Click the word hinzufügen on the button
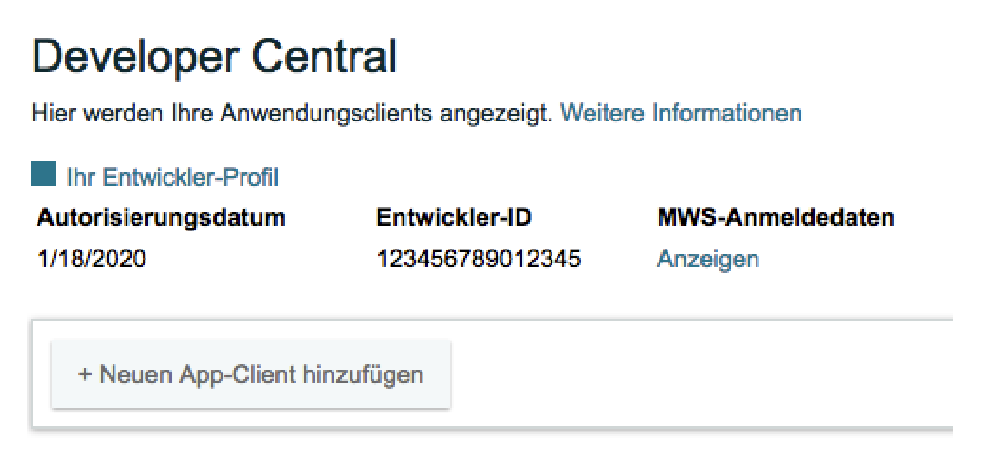 (363, 375)
